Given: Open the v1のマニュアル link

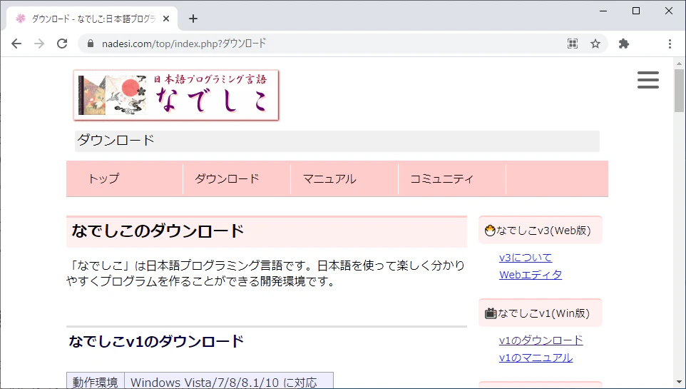Looking at the screenshot, I should coord(536,358).
